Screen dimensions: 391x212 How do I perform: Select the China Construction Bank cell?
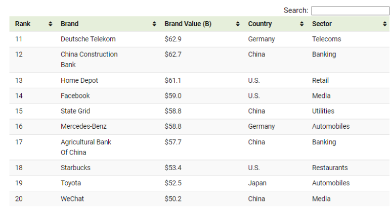click(x=89, y=60)
